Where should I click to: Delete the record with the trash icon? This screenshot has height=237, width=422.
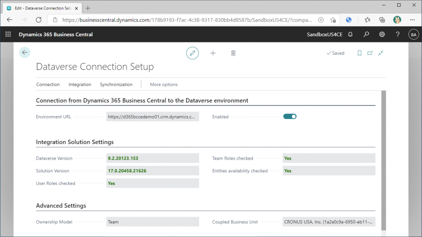(x=233, y=53)
